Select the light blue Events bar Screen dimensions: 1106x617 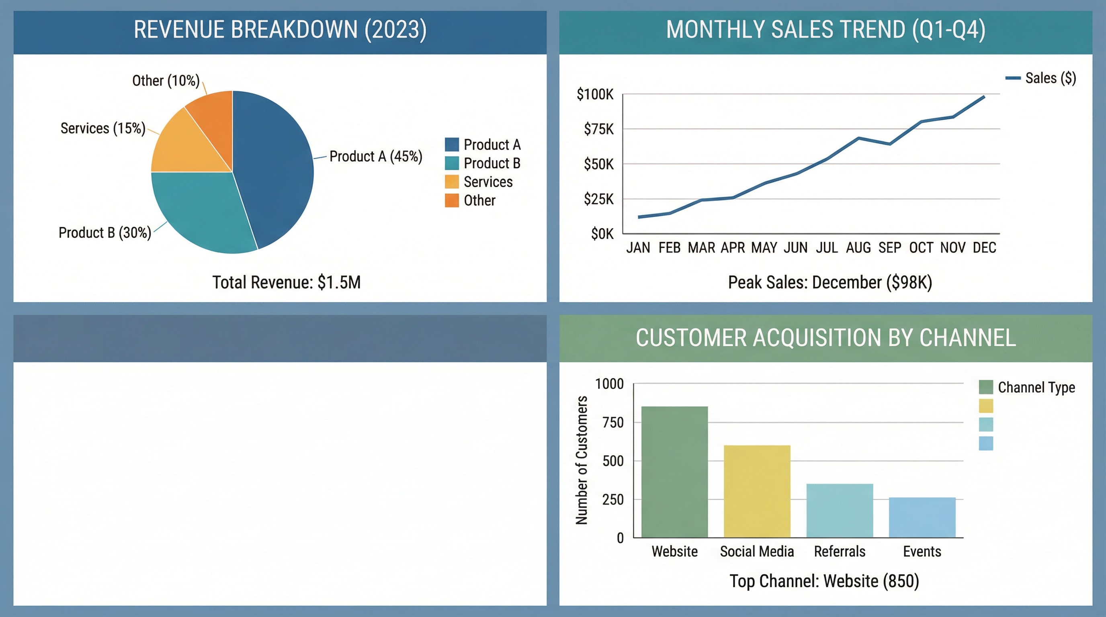click(922, 517)
